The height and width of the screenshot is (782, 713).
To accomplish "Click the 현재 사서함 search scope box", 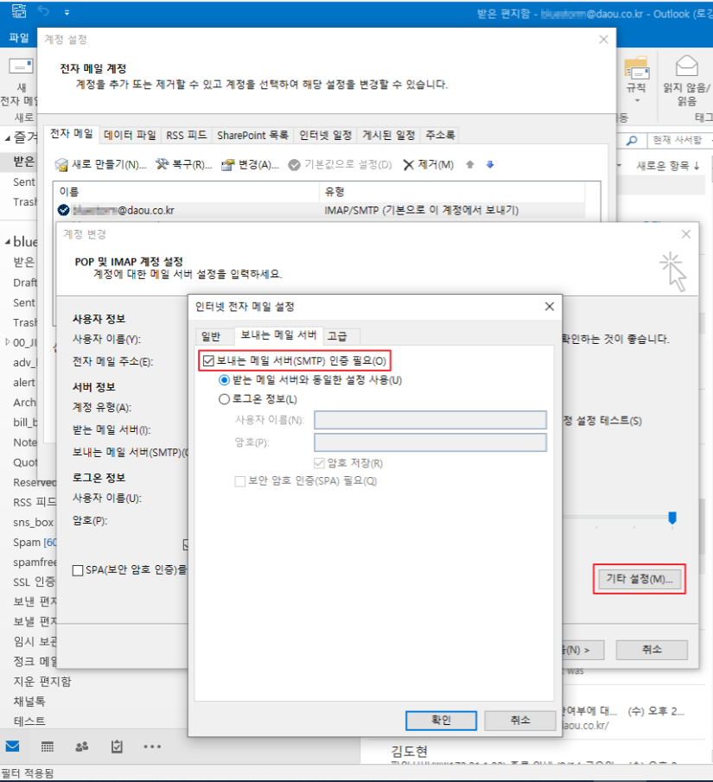I will click(679, 140).
